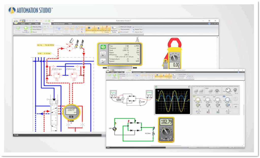Select the Failure Tool in the ribbon
Viewport: 260px width, 158px height.
(139, 32)
